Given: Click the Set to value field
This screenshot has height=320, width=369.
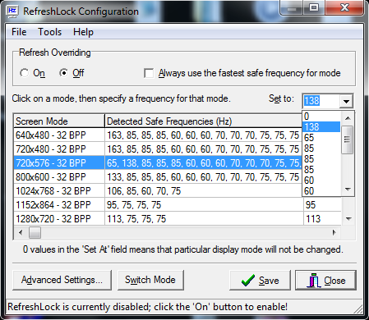Looking at the screenshot, I should click(321, 101).
